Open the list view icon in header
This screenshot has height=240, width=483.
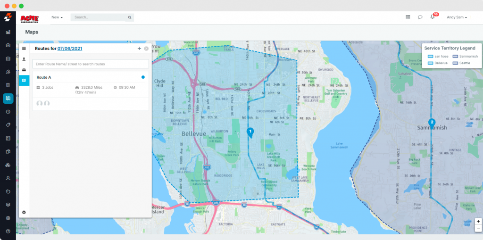point(408,17)
